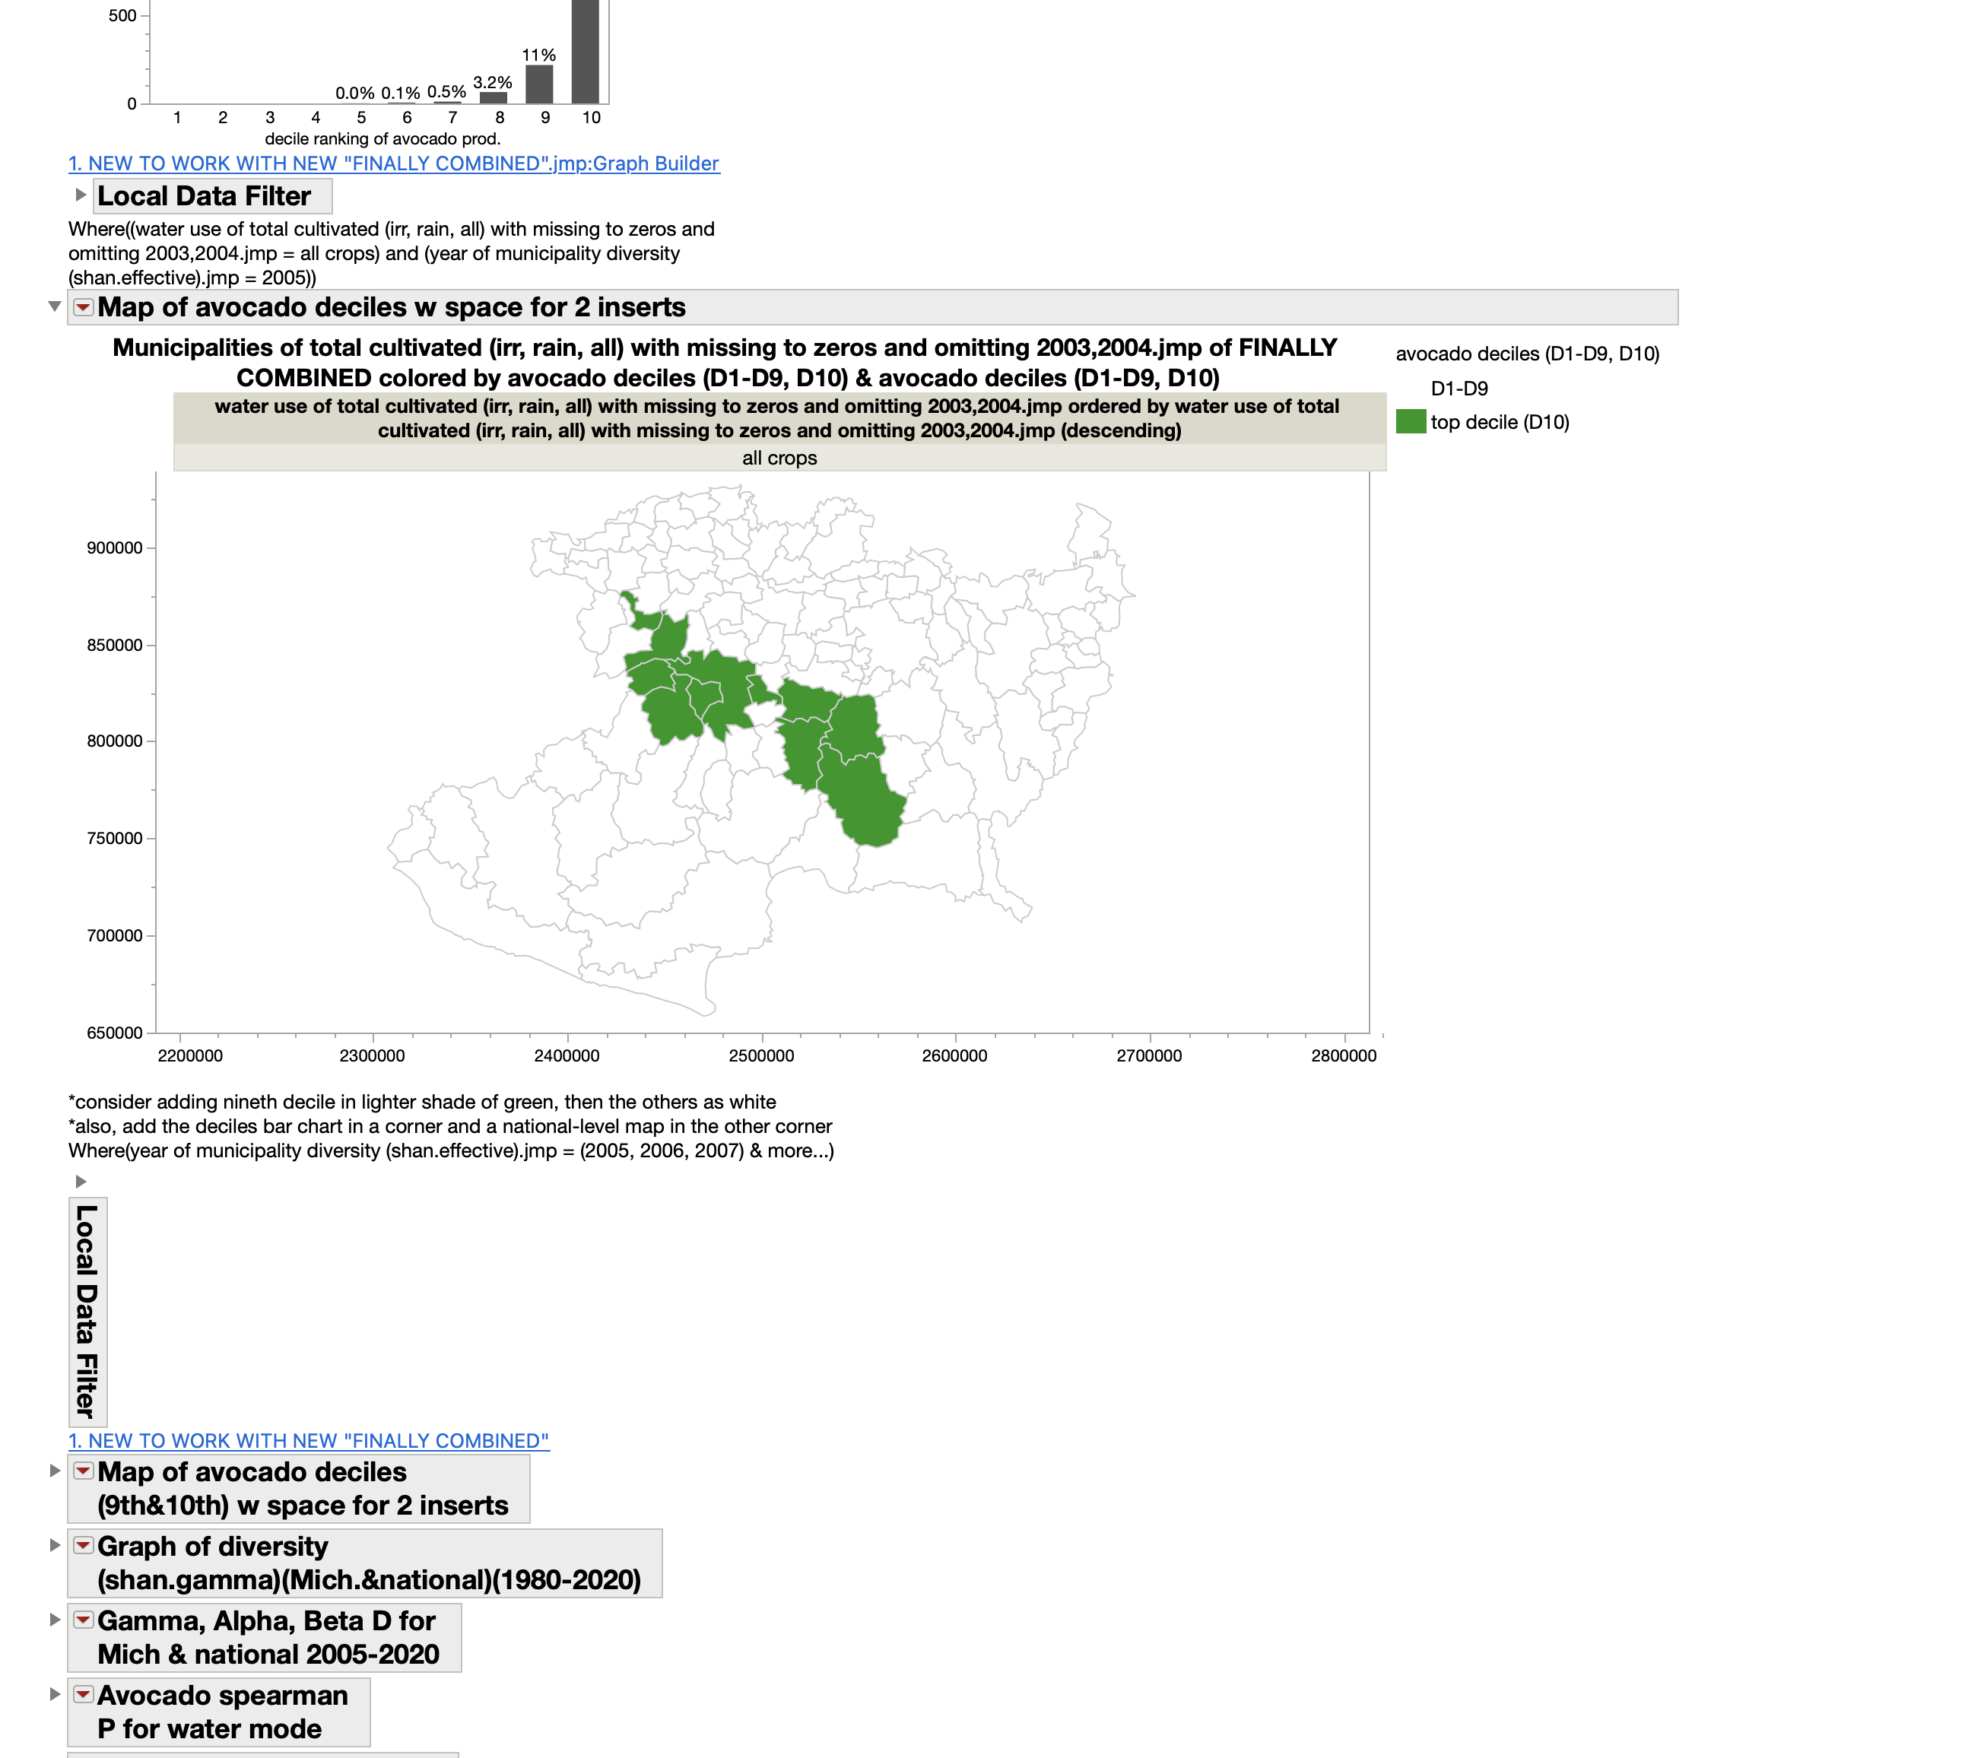Screen dimensions: 1968x1758
Task: Click green top decile (D10) legend swatch
Action: pos(1410,422)
